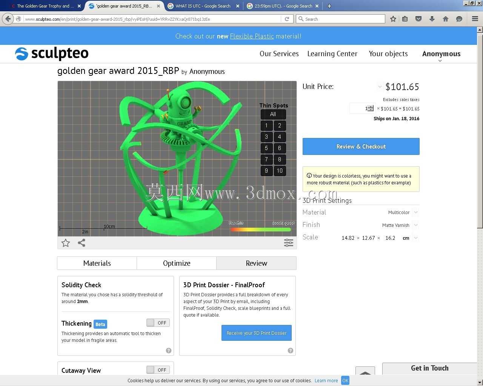Adjust quantity with the stepper arrows
483x386 pixels.
click(x=371, y=109)
